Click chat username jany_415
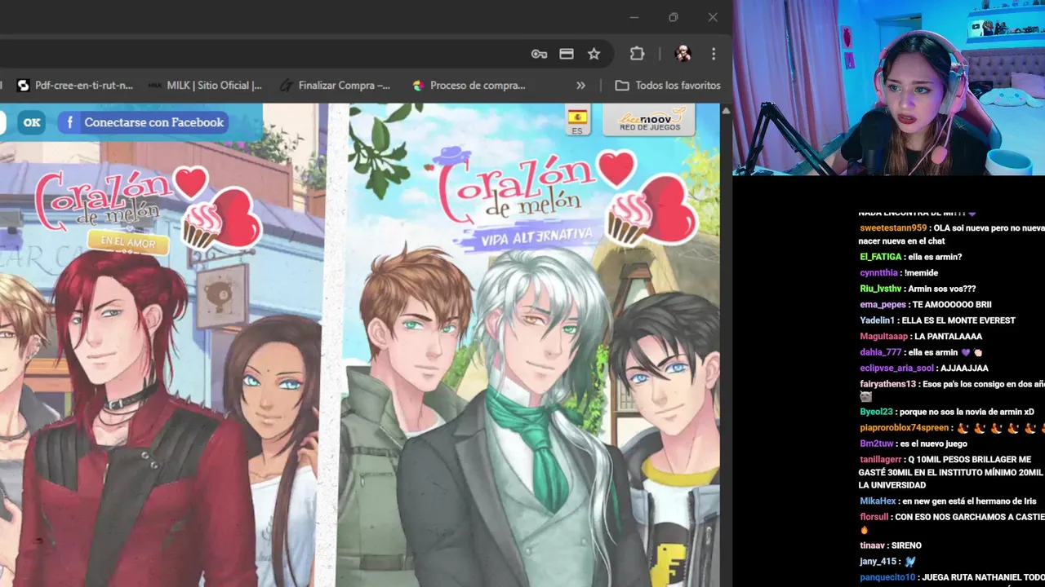 (x=878, y=562)
